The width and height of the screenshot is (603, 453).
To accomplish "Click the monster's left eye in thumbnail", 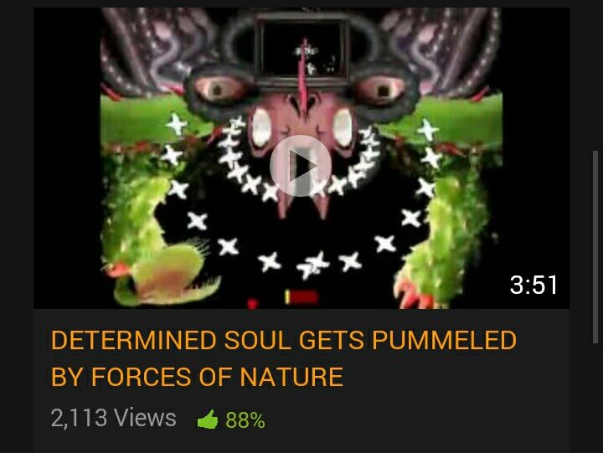I will pyautogui.click(x=220, y=90).
